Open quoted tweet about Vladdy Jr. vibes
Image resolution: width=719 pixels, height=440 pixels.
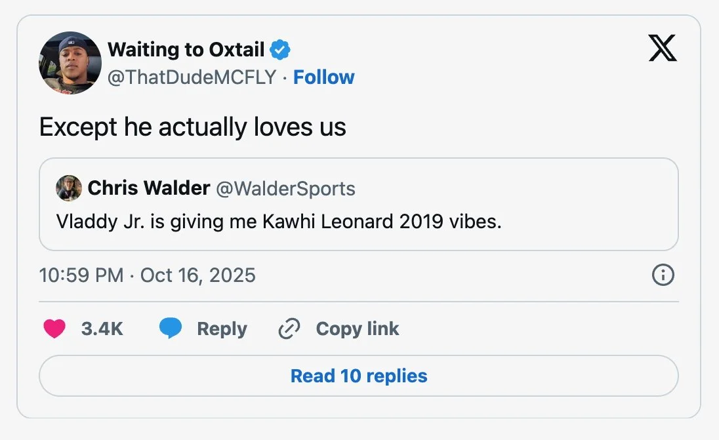coord(279,222)
